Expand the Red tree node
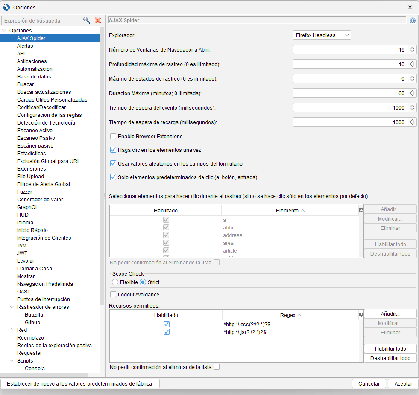The image size is (419, 395). point(12,330)
